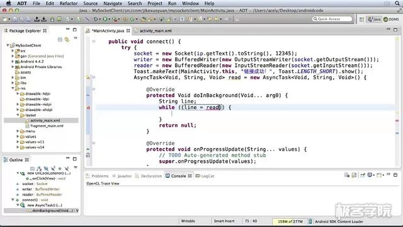Maximize the Console panel
Image resolution: width=403 pixels, height=227 pixels.
point(395,175)
